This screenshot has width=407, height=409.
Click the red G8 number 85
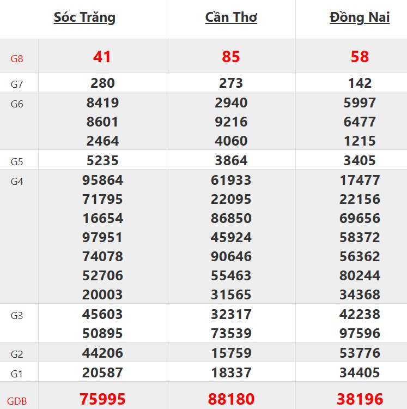point(231,57)
